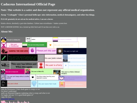The width and height of the screenshot is (137, 103).
Task: Click 'NOT A MIDORI KINNIE' line
Action: click(30, 27)
